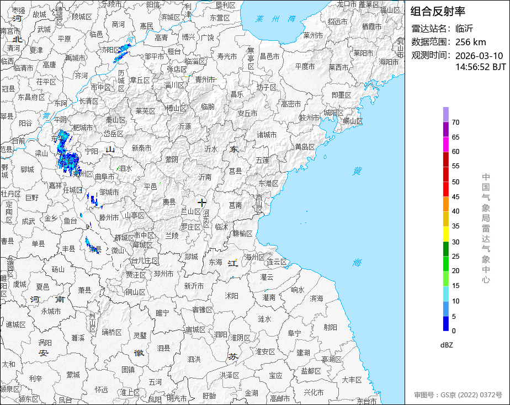Click the 滕州市 map label
This screenshot has height=405, width=510.
(109, 217)
